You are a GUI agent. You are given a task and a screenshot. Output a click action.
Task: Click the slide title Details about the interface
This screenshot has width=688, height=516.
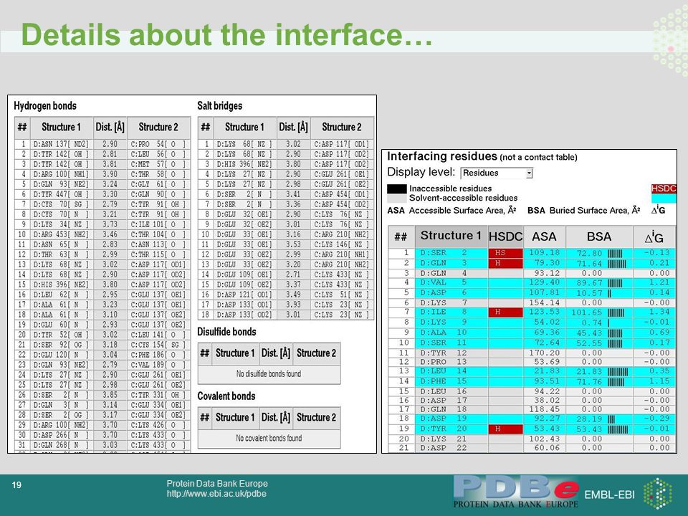click(x=227, y=34)
